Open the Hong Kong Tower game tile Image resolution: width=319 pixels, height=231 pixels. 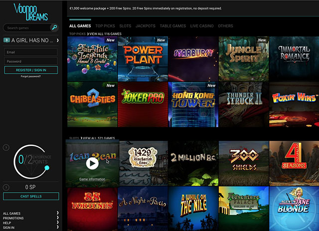click(193, 105)
